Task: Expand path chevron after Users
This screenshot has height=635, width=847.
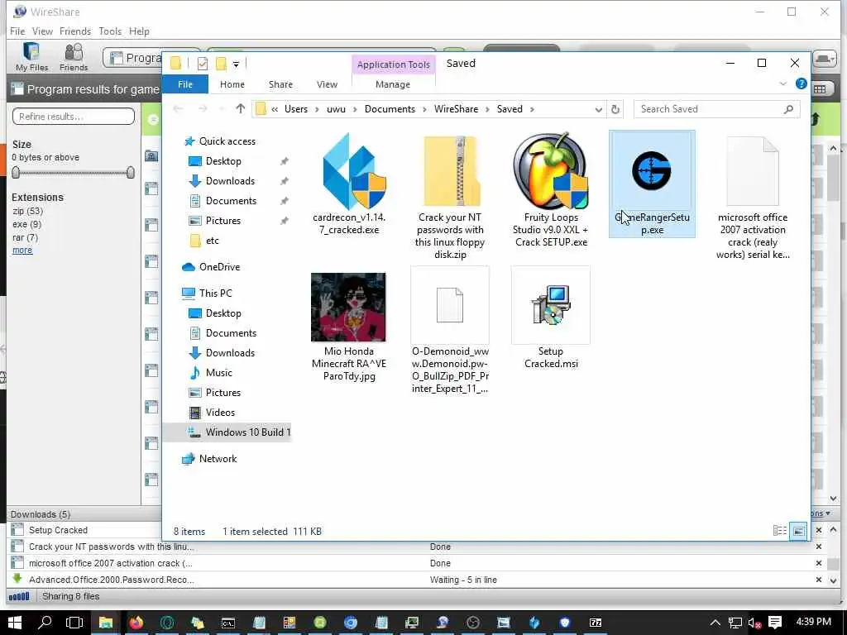Action: (x=317, y=109)
